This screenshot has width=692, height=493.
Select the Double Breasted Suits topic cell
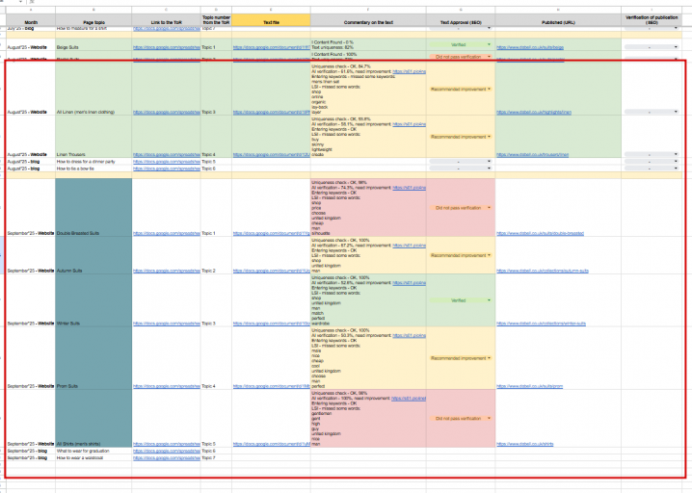tap(93, 207)
